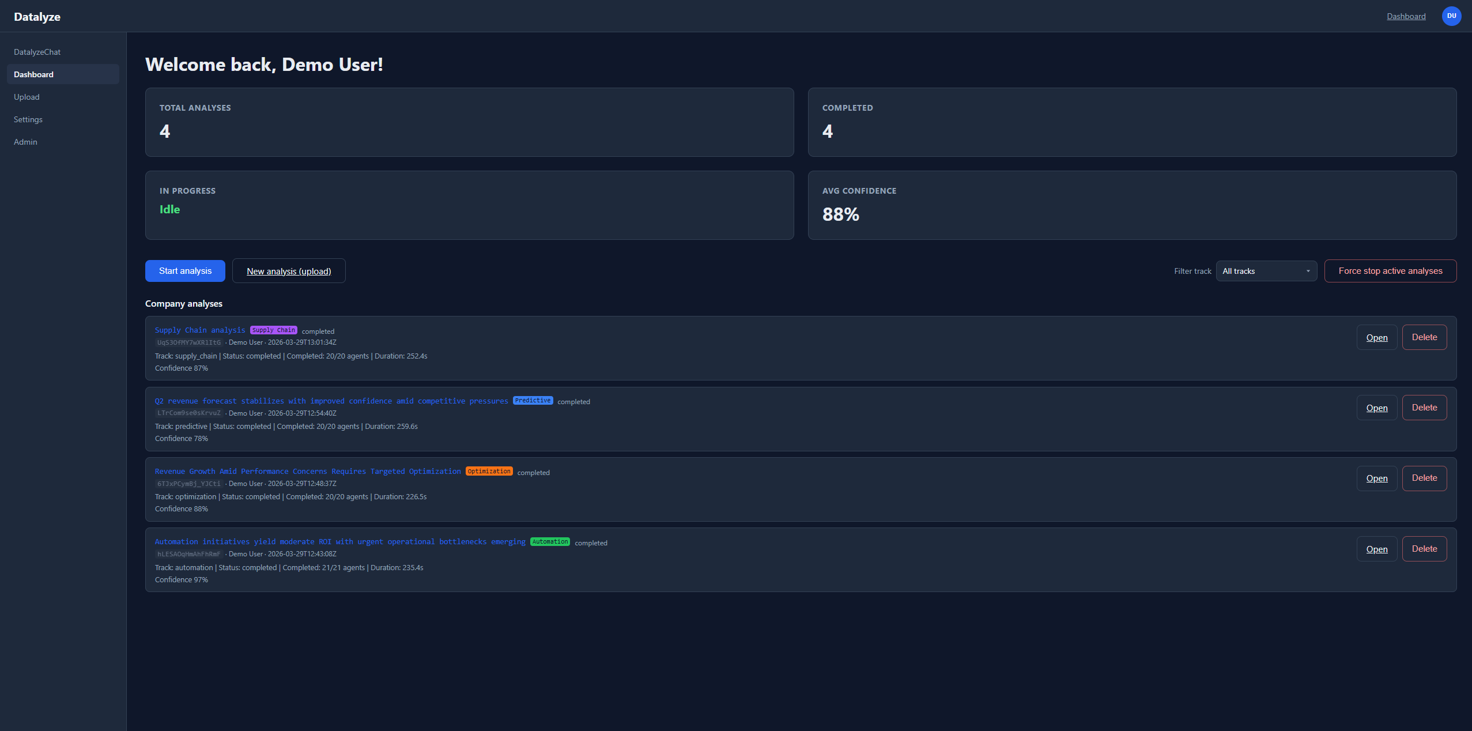Open the Filter track dropdown

pyautogui.click(x=1266, y=271)
